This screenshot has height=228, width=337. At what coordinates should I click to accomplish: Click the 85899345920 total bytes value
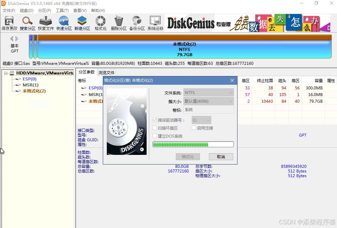point(294,167)
